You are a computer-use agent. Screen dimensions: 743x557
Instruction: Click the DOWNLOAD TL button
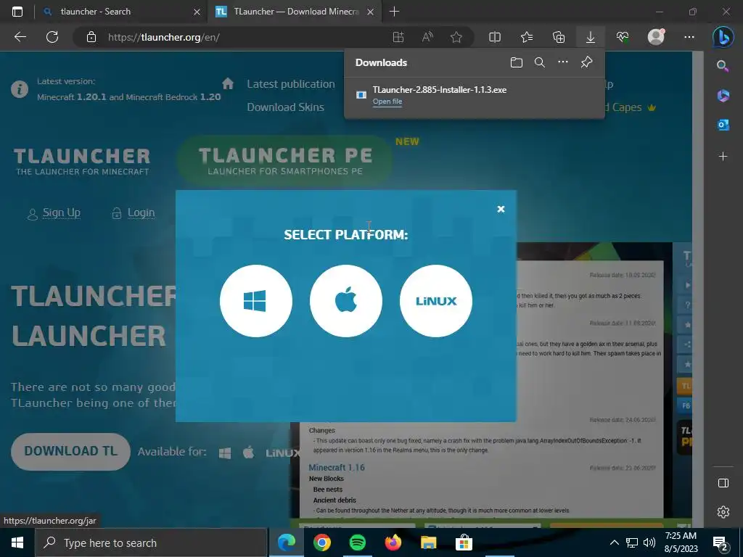pyautogui.click(x=70, y=451)
